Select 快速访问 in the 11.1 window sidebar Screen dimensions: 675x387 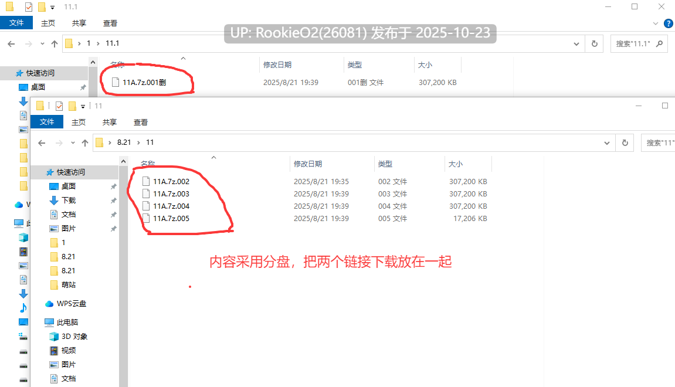tap(40, 73)
